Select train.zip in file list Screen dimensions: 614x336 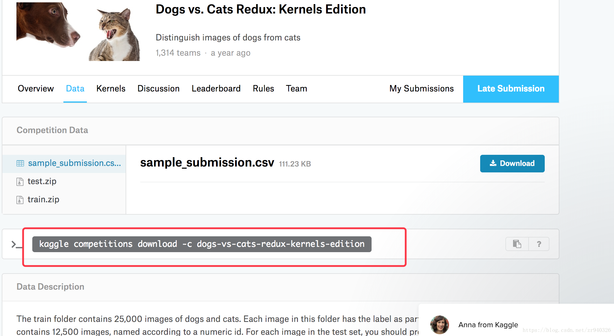[43, 200]
